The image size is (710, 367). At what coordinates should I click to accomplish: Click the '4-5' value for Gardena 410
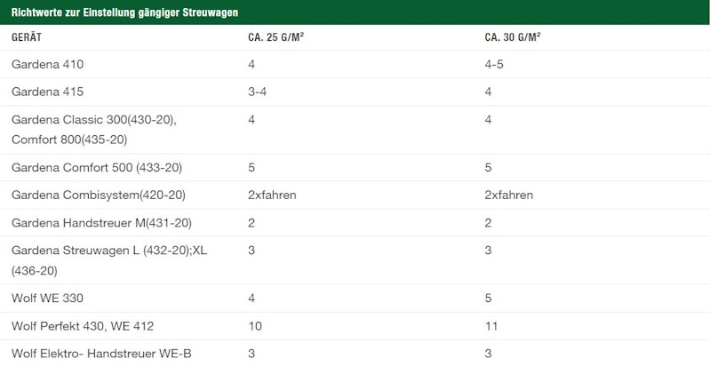click(x=494, y=64)
